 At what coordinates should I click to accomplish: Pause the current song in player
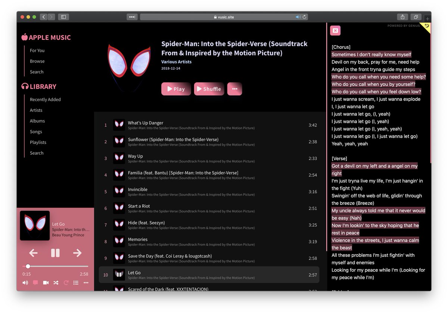(55, 253)
